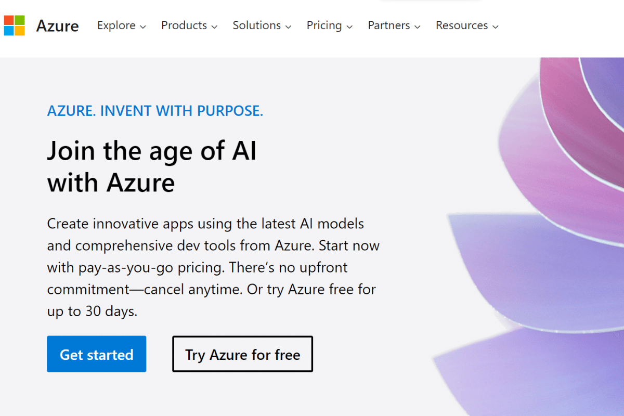Click the Try Azure for free button

(242, 354)
